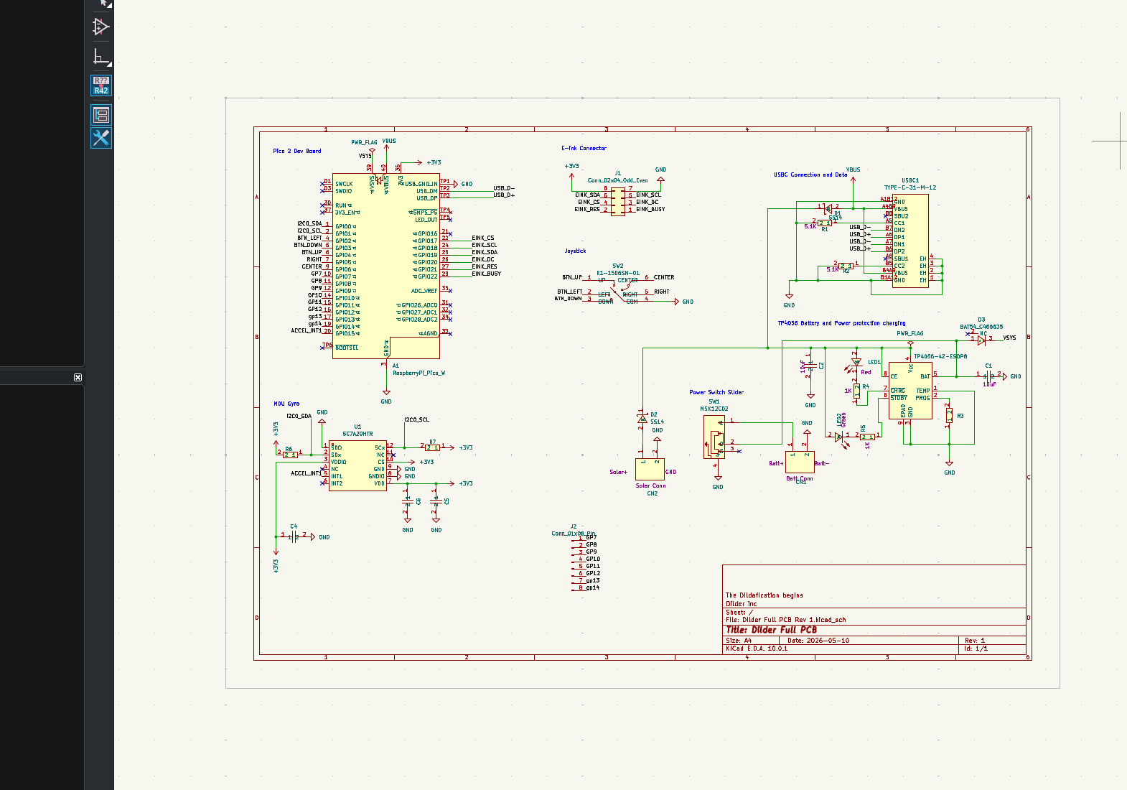Click the BAT54_C466835 diode value text
Screen dimensions: 1127x790
click(981, 327)
